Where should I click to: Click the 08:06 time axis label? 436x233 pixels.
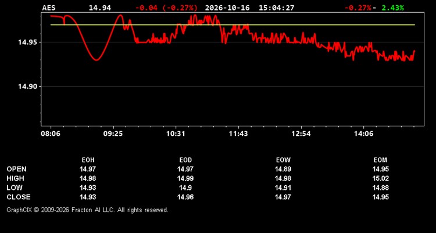point(51,134)
